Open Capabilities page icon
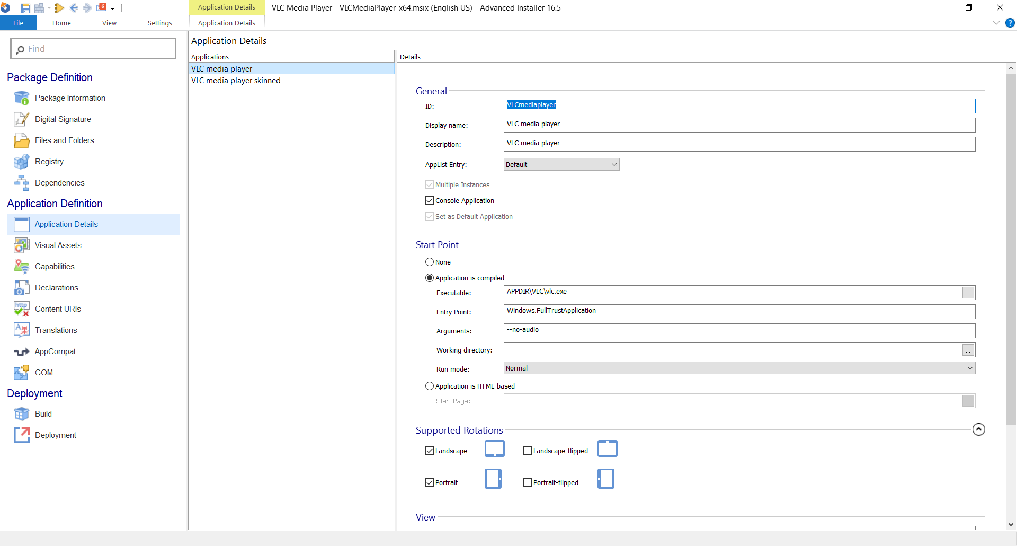Screen dimensions: 1017x546 point(21,267)
